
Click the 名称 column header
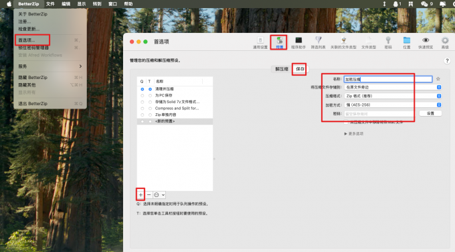pos(179,81)
